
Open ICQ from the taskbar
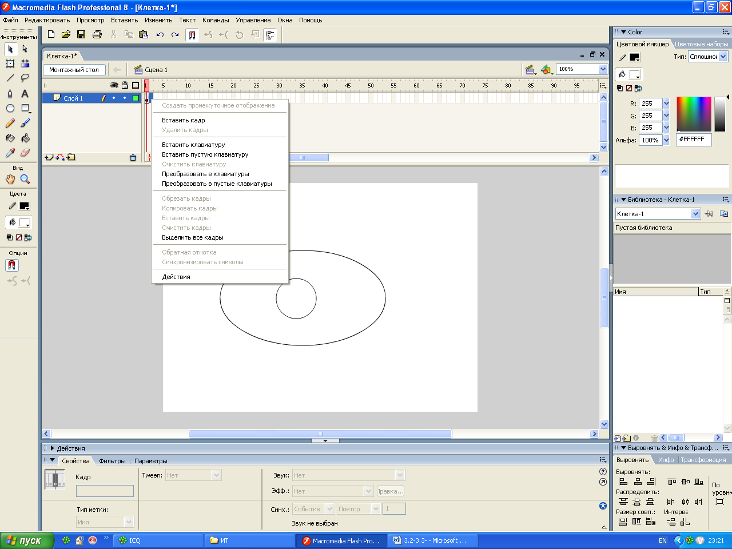[158, 540]
